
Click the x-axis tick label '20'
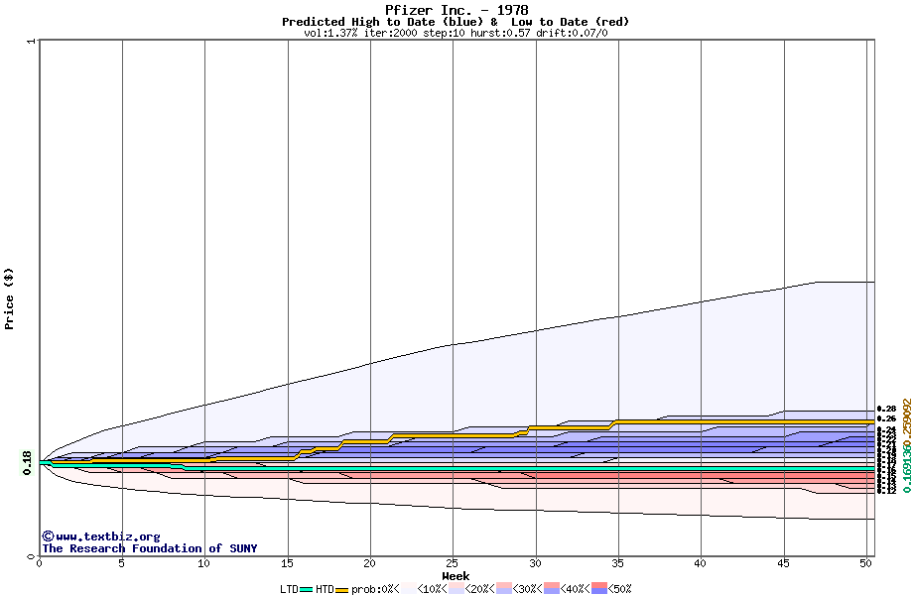[x=369, y=563]
